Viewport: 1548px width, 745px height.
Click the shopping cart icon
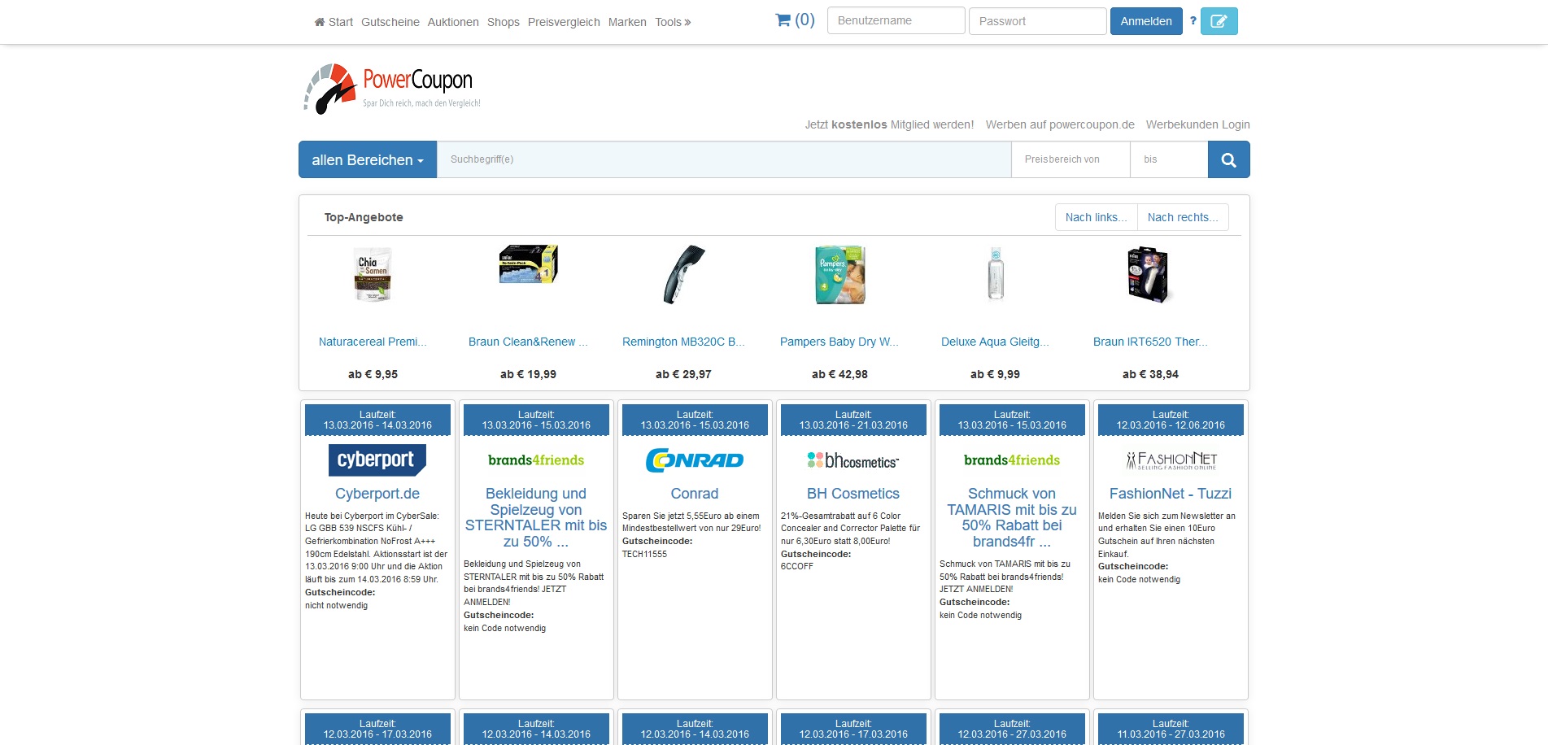(x=783, y=20)
